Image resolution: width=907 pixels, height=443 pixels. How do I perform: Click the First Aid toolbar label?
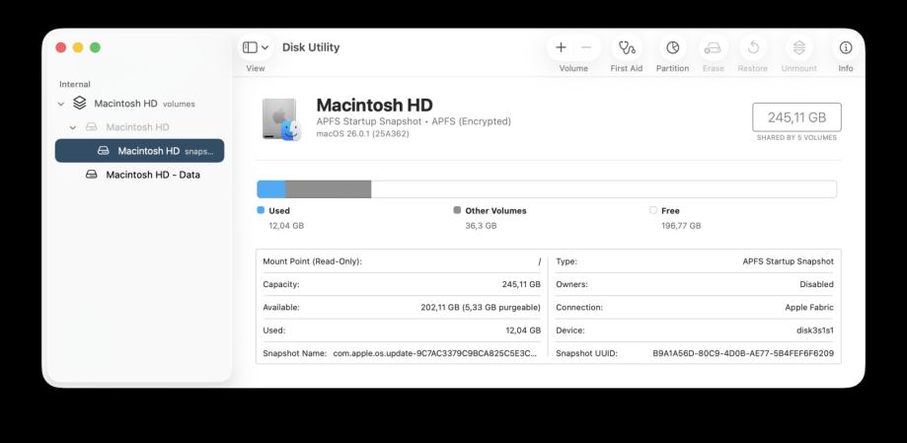point(627,68)
